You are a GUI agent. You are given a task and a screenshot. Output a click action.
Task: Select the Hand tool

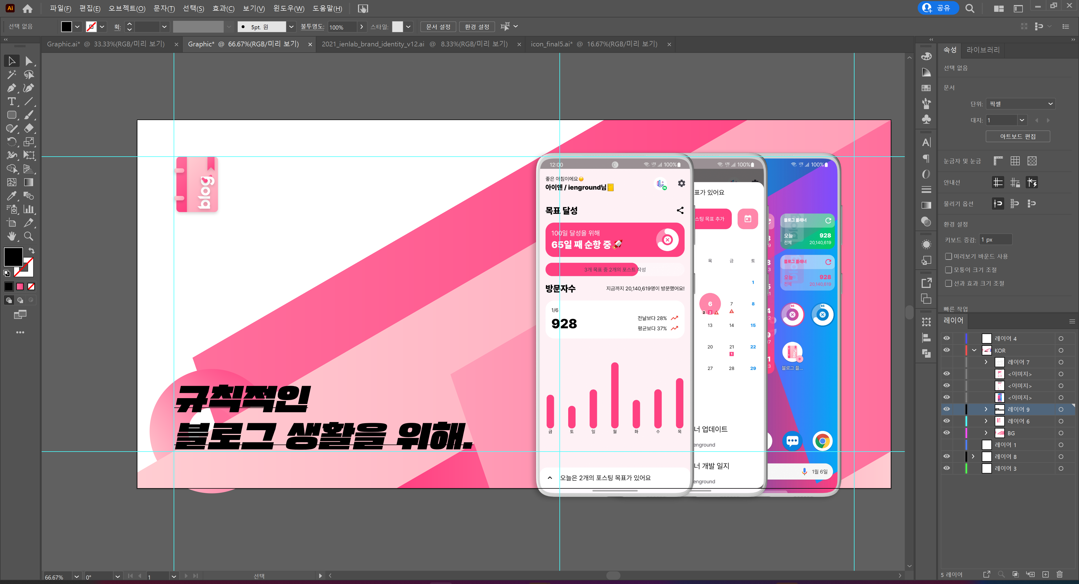click(11, 236)
